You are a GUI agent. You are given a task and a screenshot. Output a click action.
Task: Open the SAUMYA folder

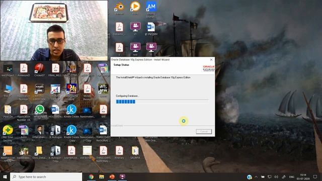135,152
